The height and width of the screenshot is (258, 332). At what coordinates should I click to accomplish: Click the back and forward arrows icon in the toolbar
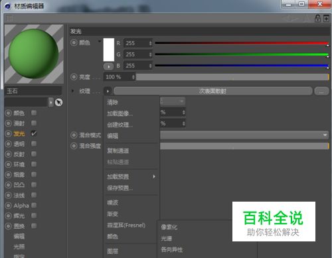pos(290,19)
